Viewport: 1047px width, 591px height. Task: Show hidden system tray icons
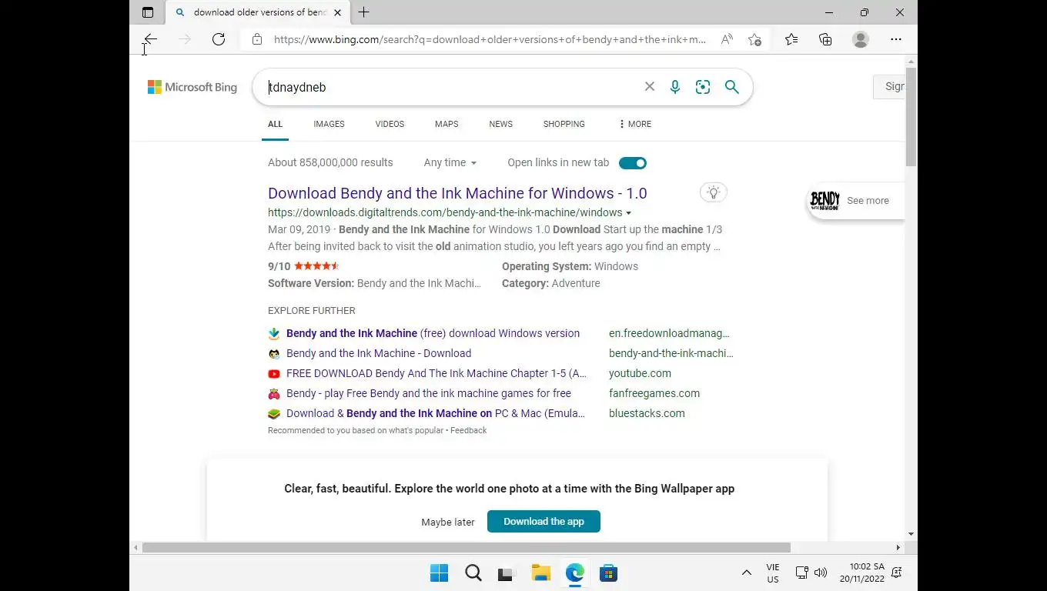point(746,573)
